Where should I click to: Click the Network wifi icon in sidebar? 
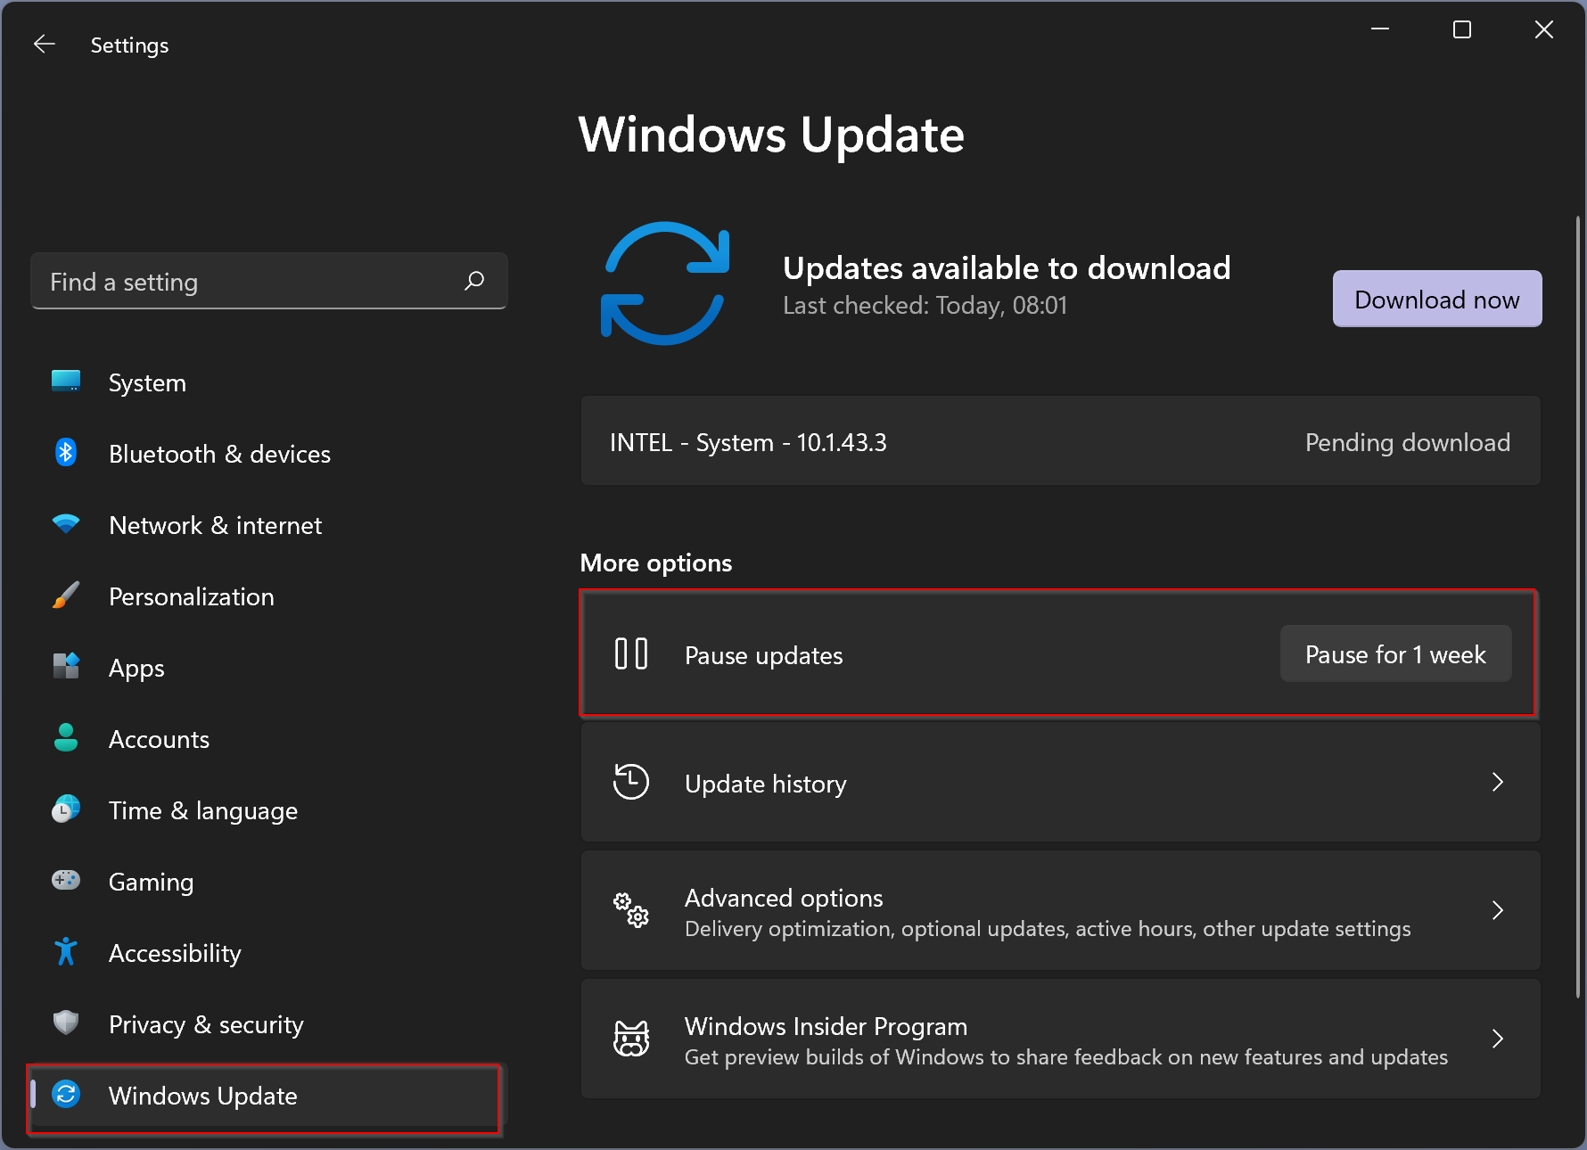[66, 524]
